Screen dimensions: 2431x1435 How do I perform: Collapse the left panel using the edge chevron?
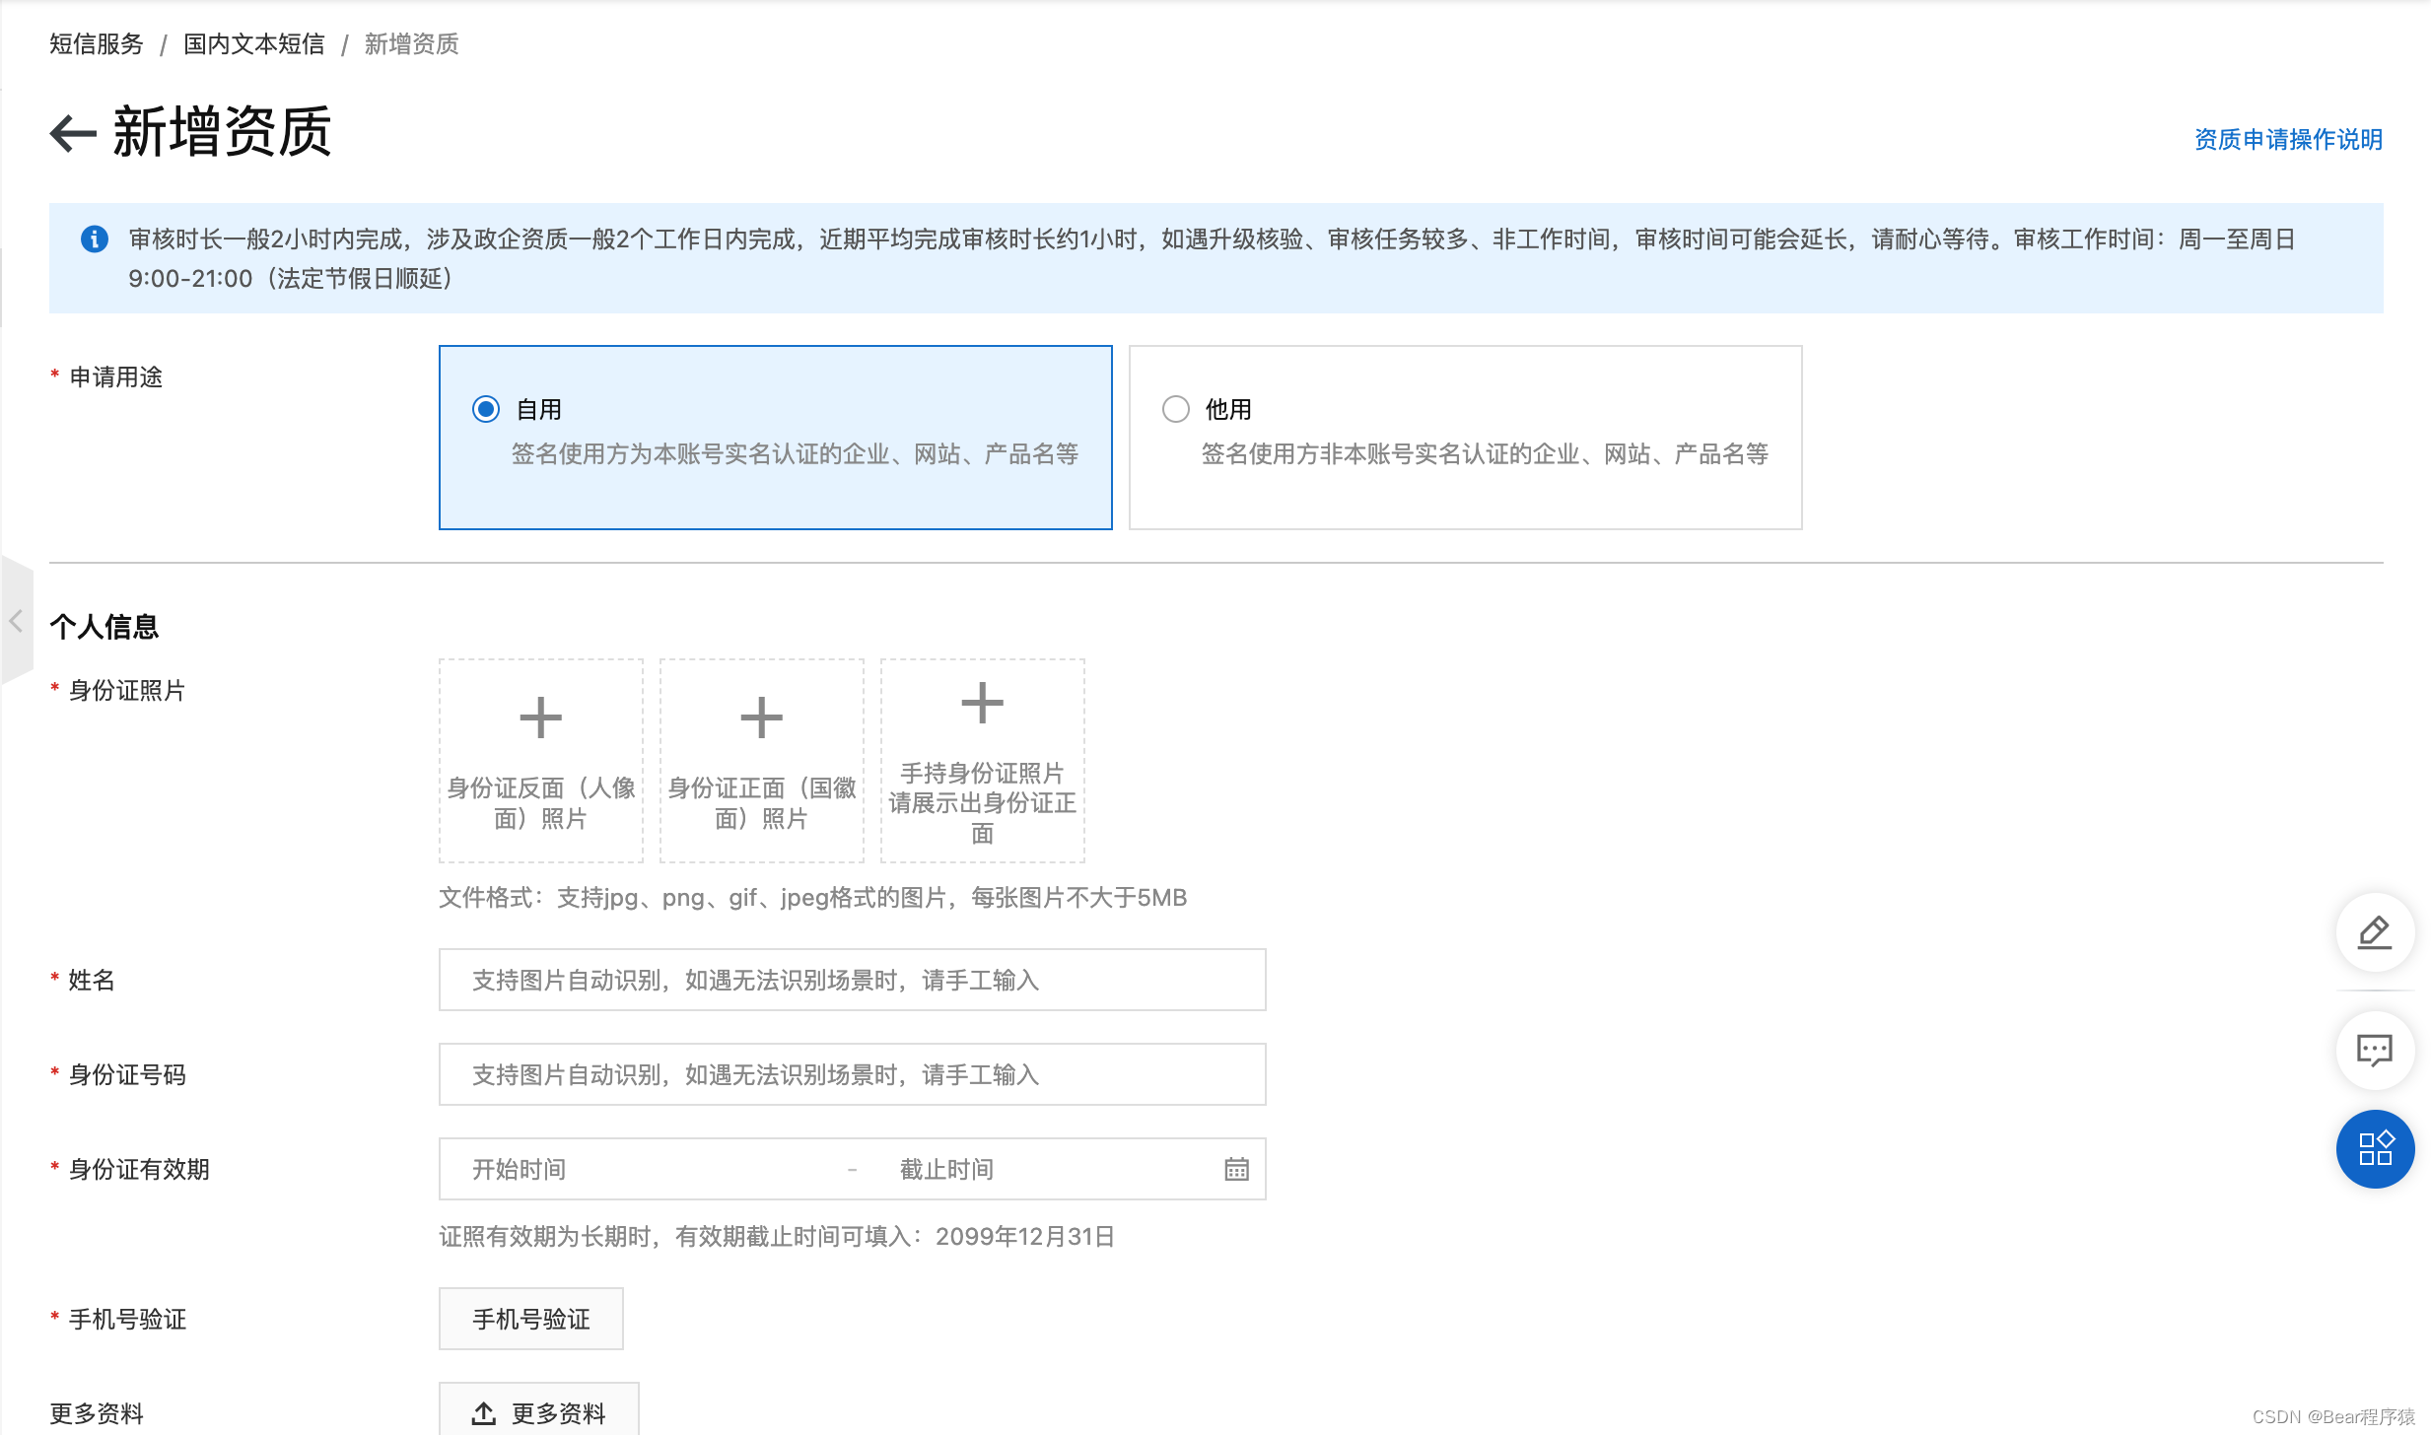(x=16, y=621)
